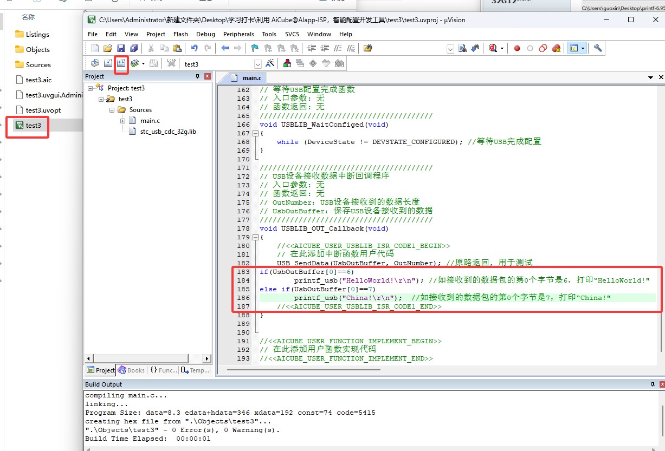Switch to the Books panel tab

click(132, 370)
